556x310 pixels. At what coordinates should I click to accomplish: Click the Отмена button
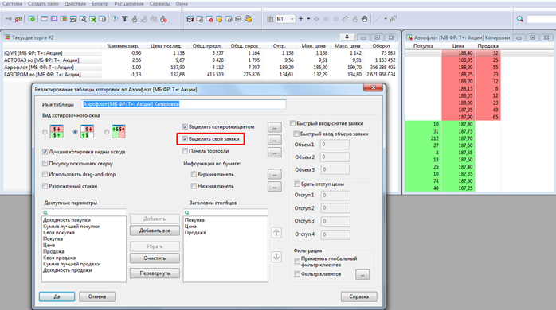(x=97, y=296)
